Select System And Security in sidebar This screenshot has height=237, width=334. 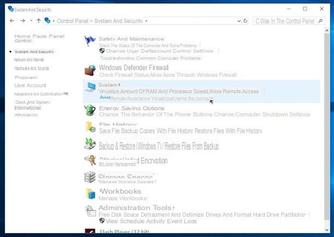34,52
